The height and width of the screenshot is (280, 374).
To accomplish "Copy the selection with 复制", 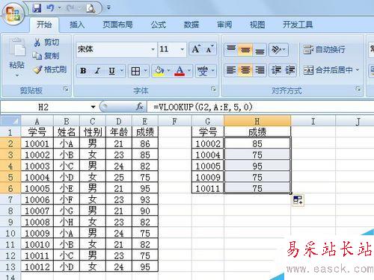I will point(46,56).
